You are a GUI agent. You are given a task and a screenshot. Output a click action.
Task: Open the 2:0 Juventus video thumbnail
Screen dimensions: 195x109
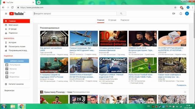tap(84, 99)
